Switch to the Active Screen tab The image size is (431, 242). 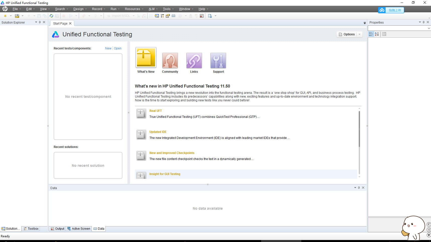tap(79, 229)
